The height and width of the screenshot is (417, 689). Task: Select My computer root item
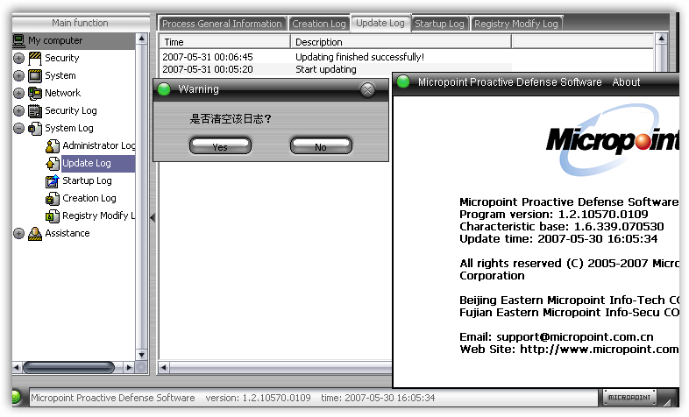pos(55,40)
